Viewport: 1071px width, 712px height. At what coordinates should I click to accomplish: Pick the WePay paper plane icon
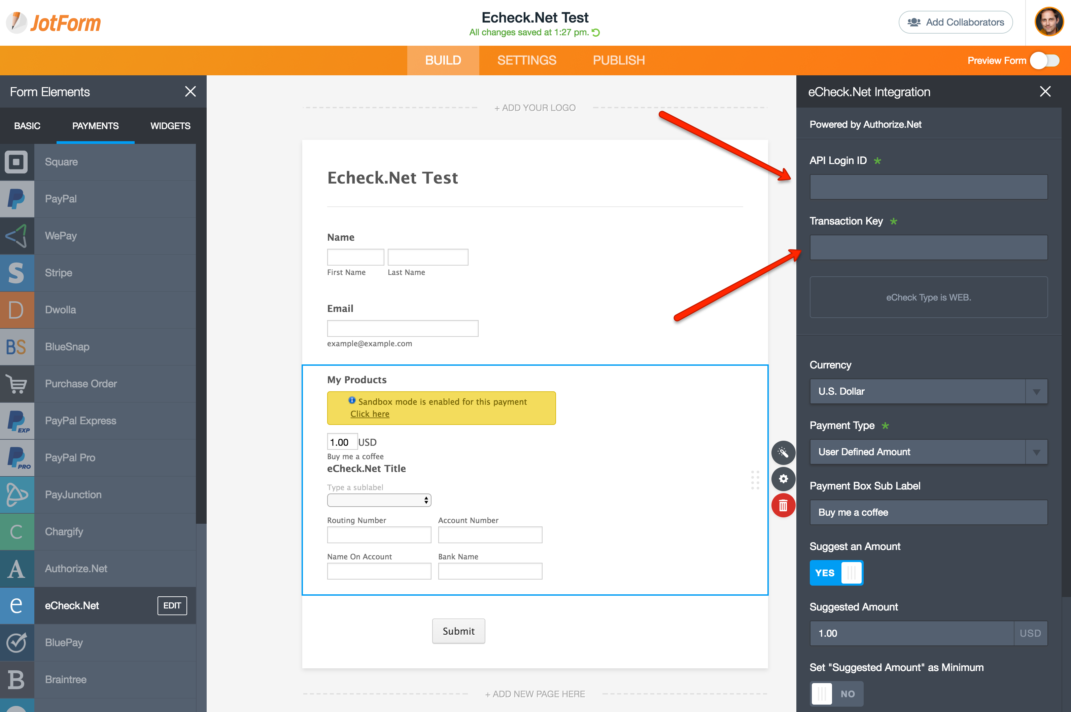[x=17, y=236]
